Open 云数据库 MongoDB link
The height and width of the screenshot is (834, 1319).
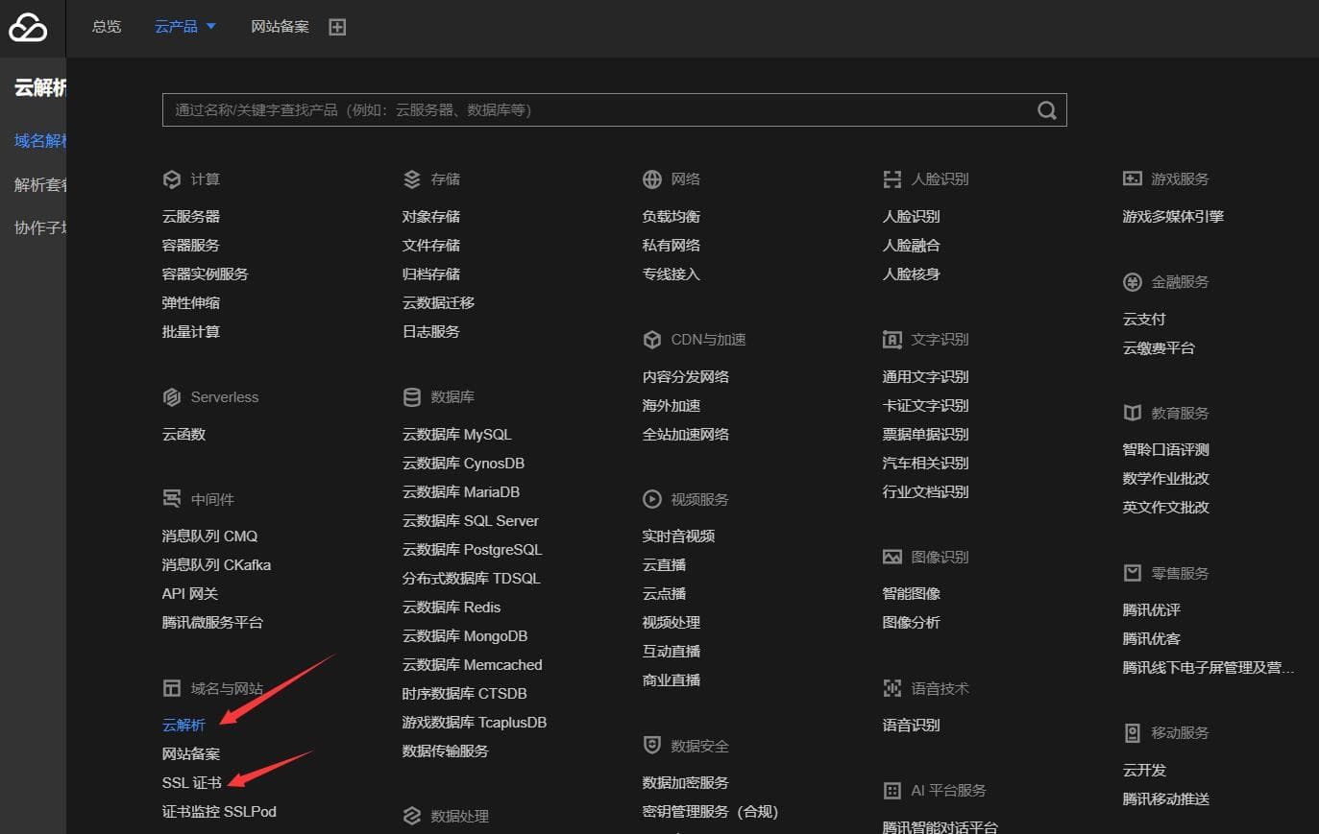(465, 636)
